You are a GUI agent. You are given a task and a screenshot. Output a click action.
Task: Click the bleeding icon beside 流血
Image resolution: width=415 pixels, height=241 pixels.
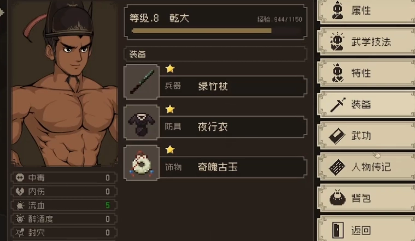click(x=20, y=205)
